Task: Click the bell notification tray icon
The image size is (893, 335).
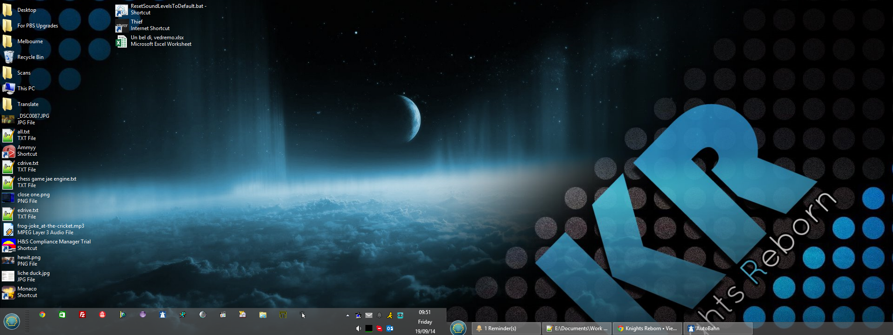Action: [x=379, y=315]
